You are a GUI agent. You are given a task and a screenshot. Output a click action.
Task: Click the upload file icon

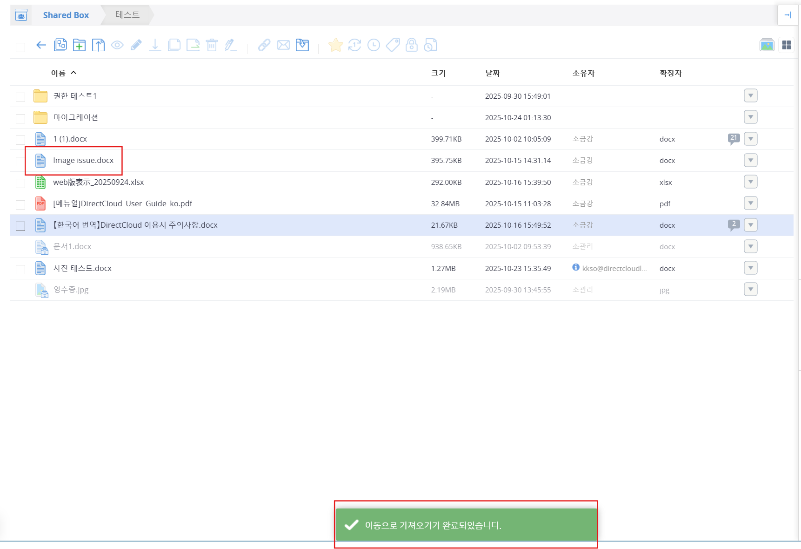coord(98,45)
